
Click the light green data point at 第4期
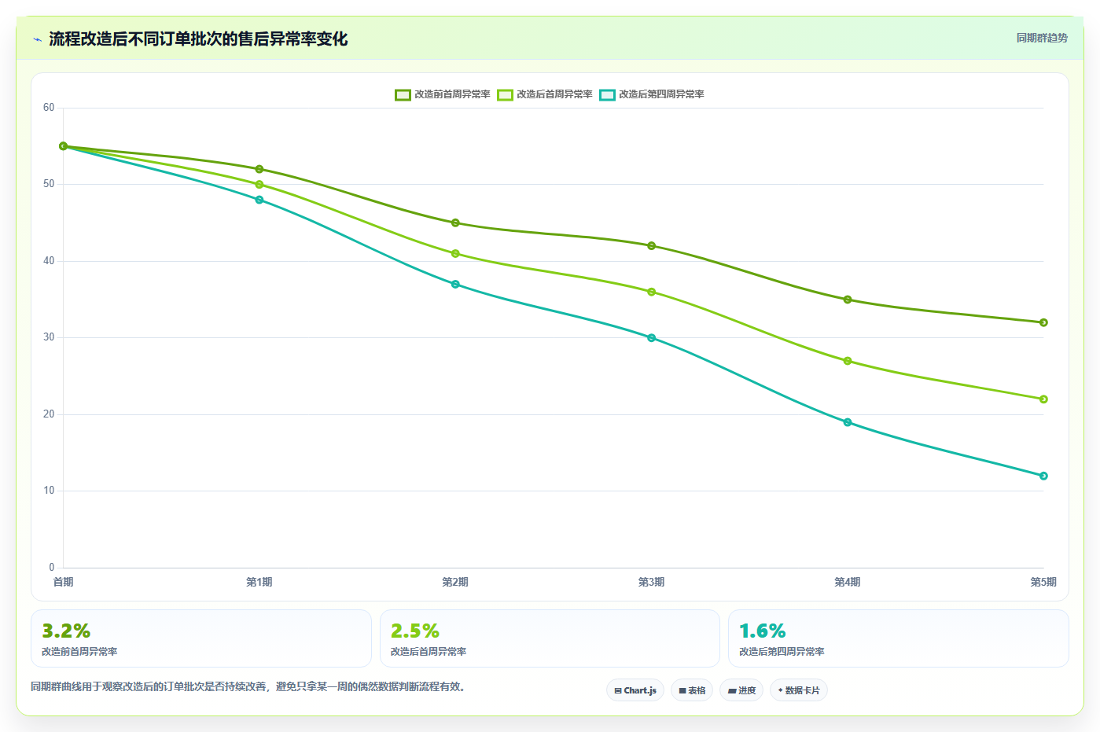coord(848,361)
